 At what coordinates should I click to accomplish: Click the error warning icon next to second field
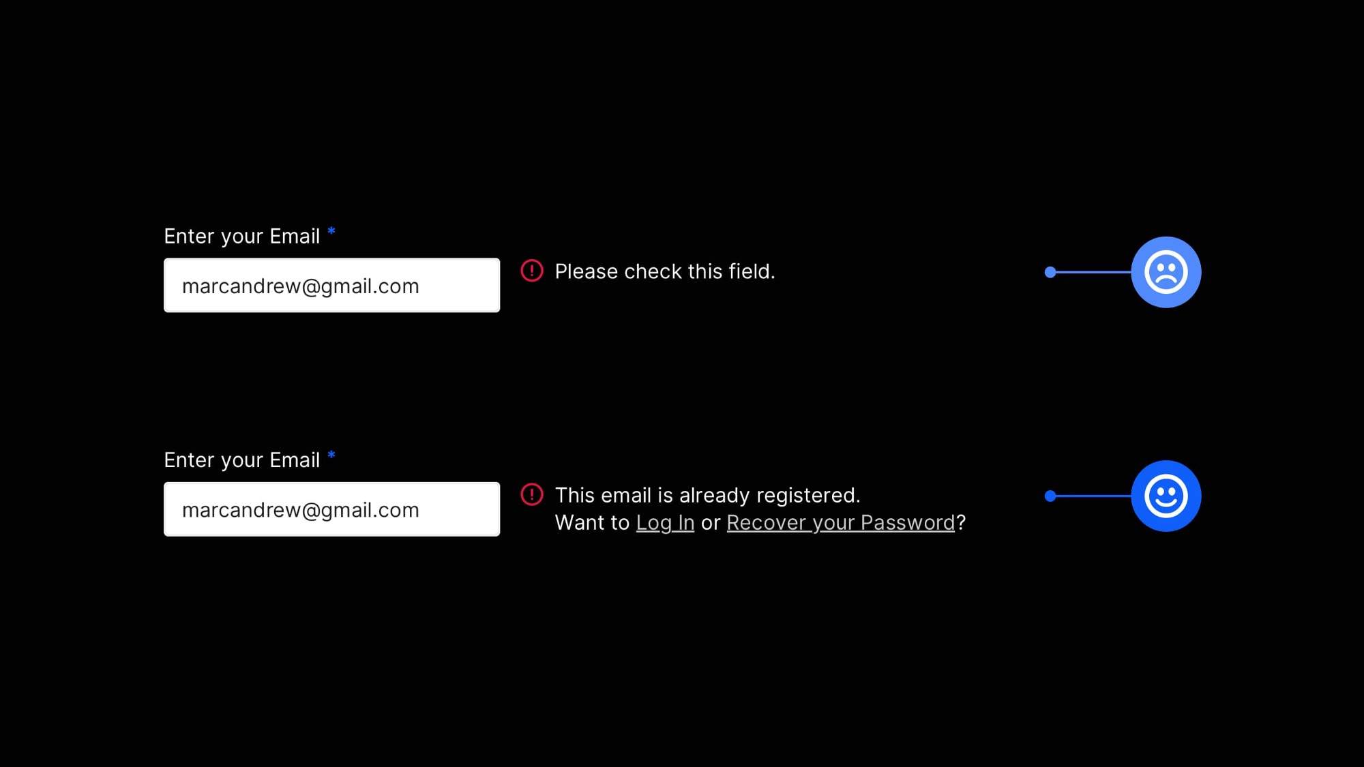tap(530, 494)
